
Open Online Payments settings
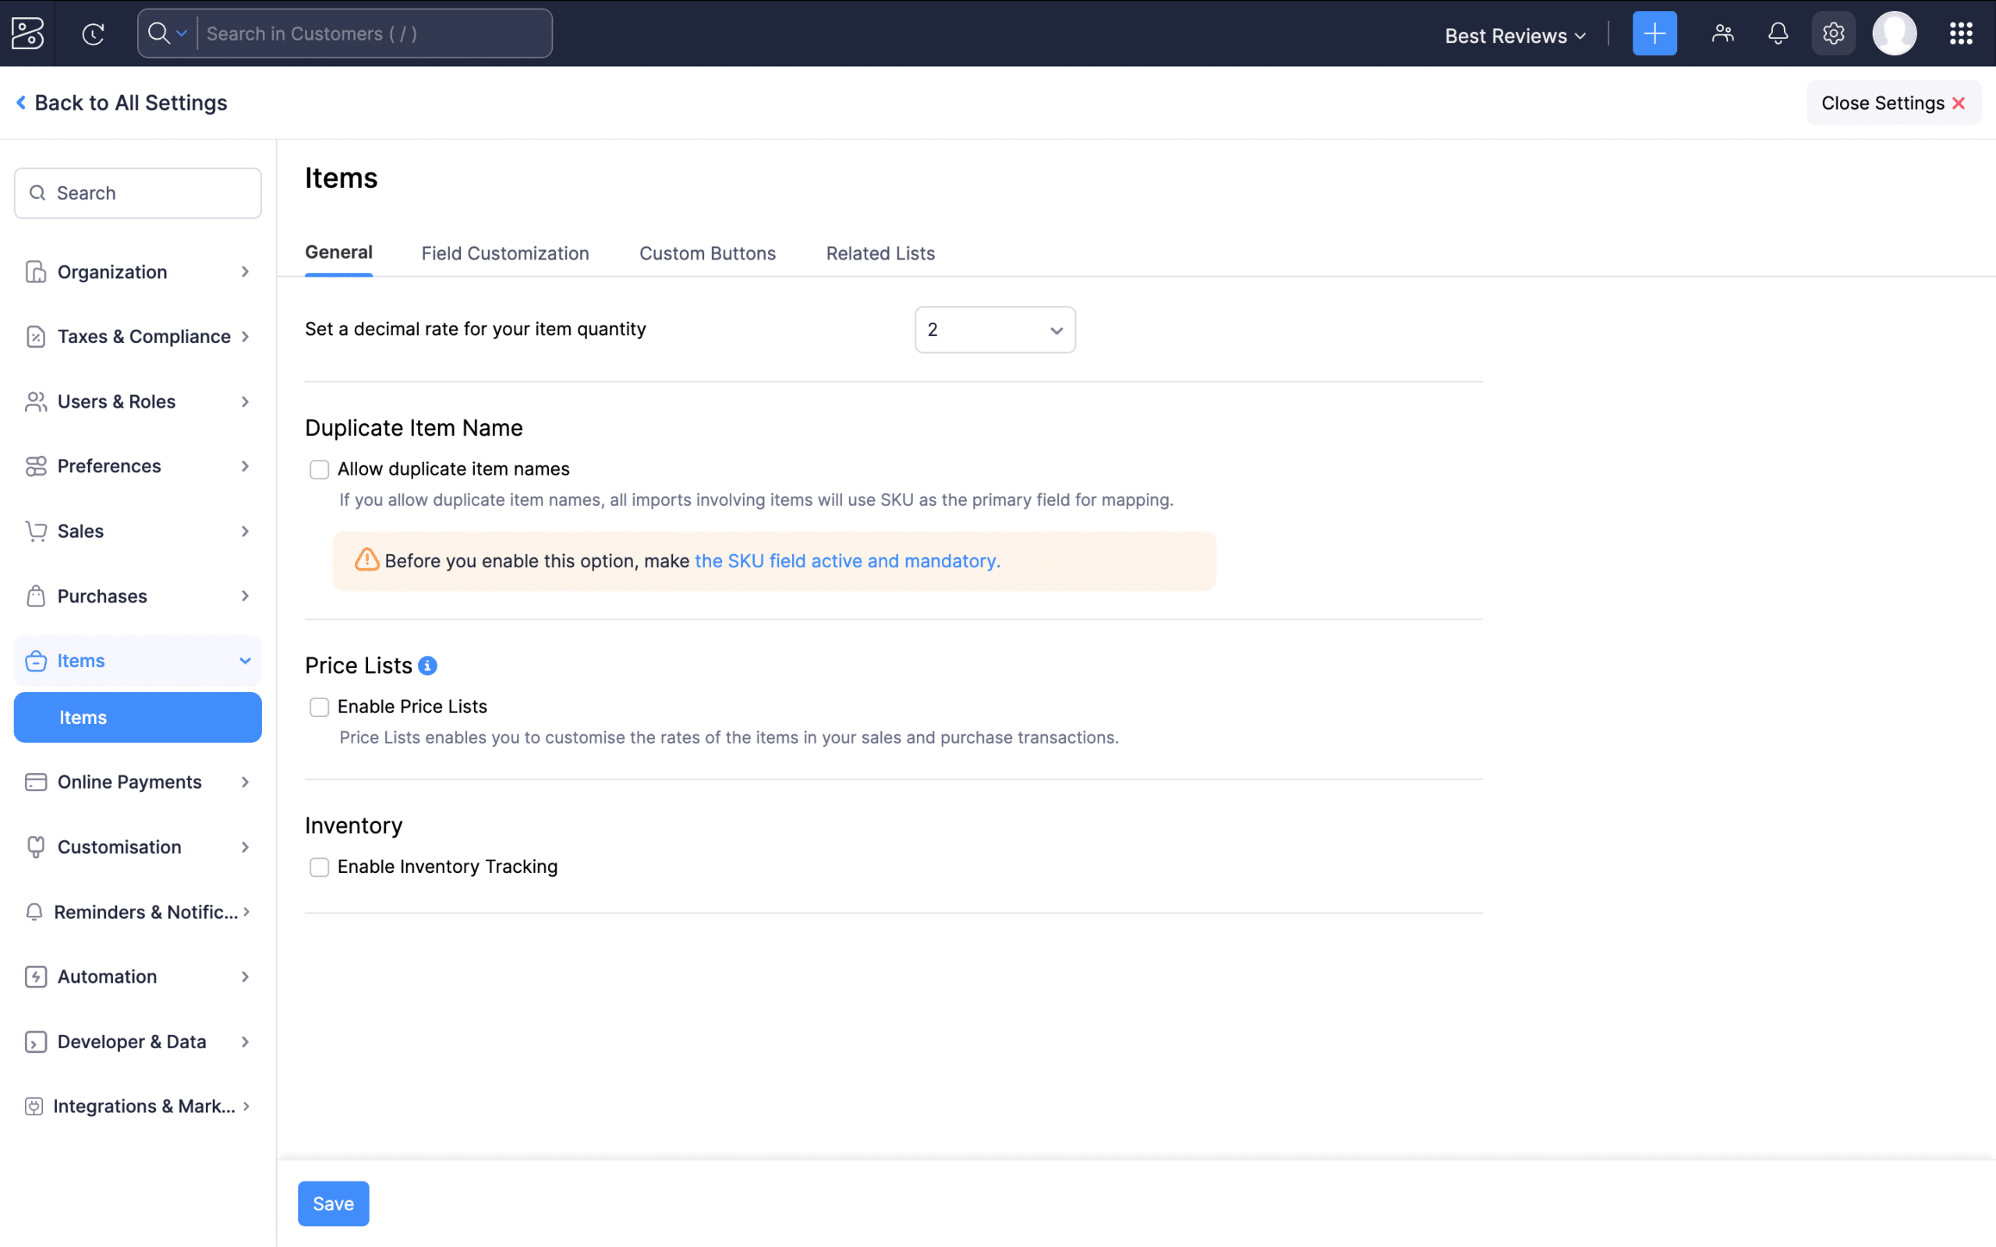129,781
